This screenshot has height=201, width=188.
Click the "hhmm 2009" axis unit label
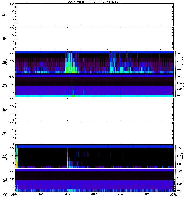[x=4, y=195]
